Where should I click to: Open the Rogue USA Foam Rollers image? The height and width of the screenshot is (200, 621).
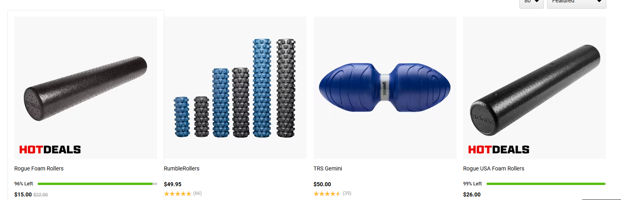click(534, 88)
